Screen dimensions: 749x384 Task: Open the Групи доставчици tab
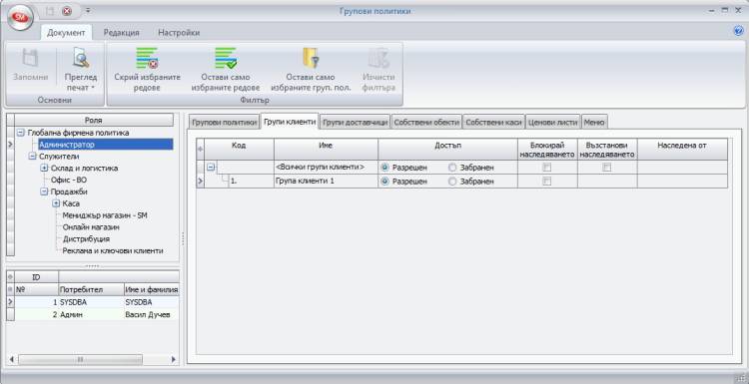[x=355, y=123]
